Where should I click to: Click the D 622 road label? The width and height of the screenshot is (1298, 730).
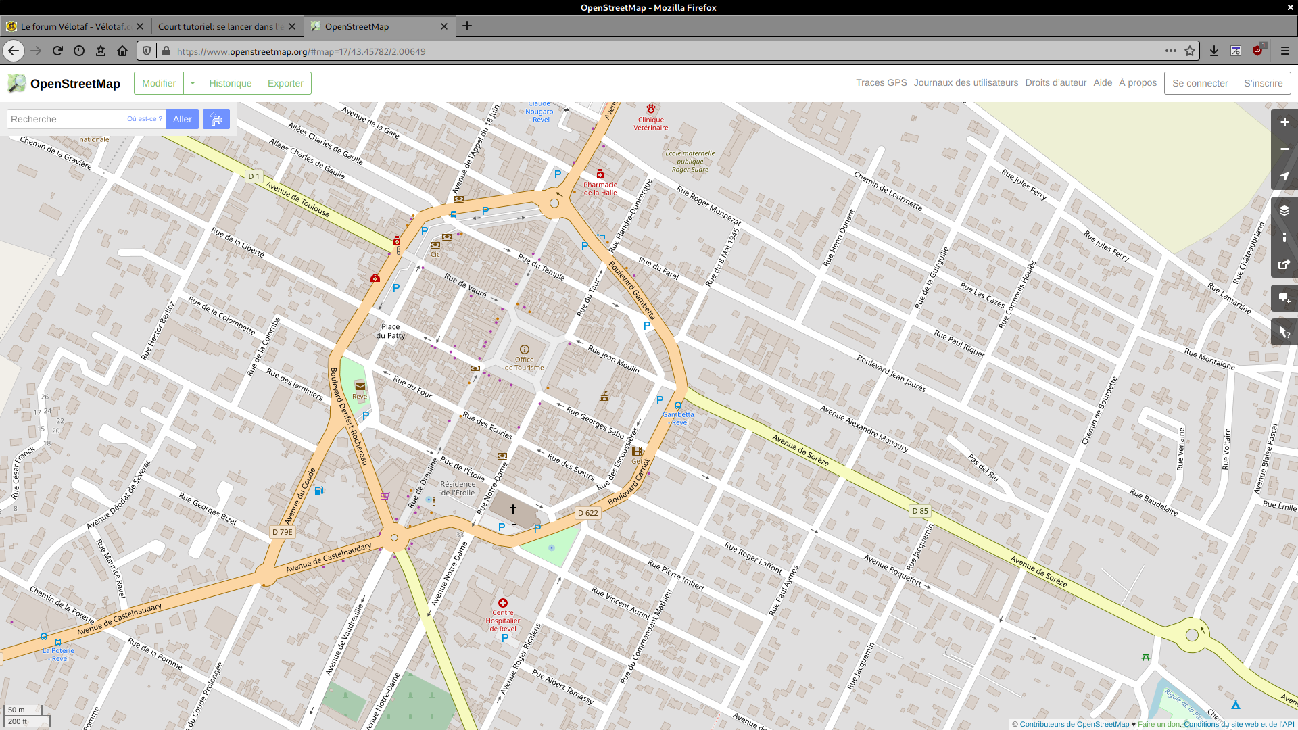click(588, 513)
